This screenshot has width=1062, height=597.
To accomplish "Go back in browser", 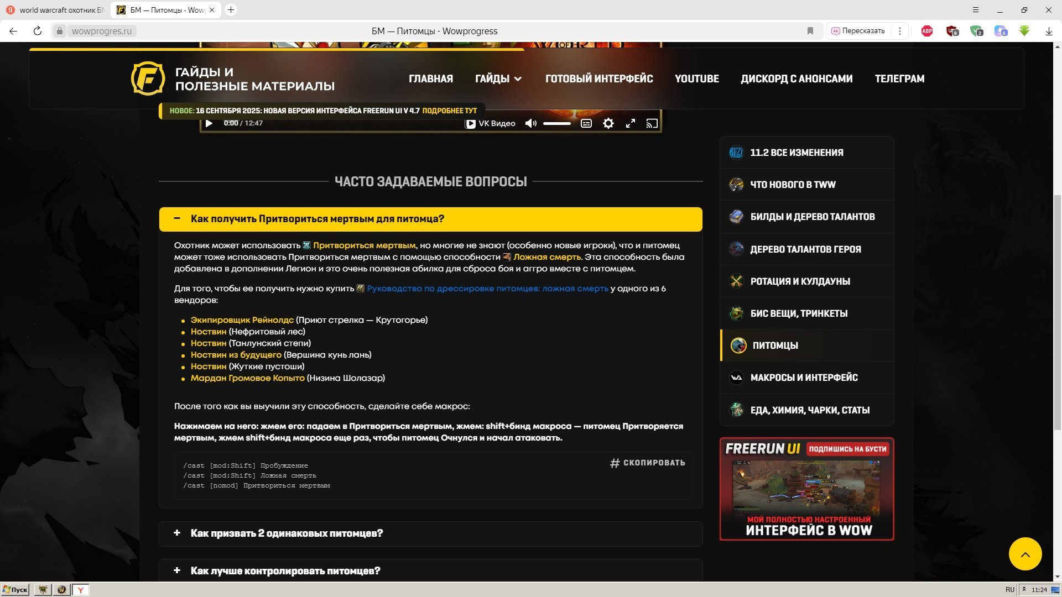I will click(13, 31).
